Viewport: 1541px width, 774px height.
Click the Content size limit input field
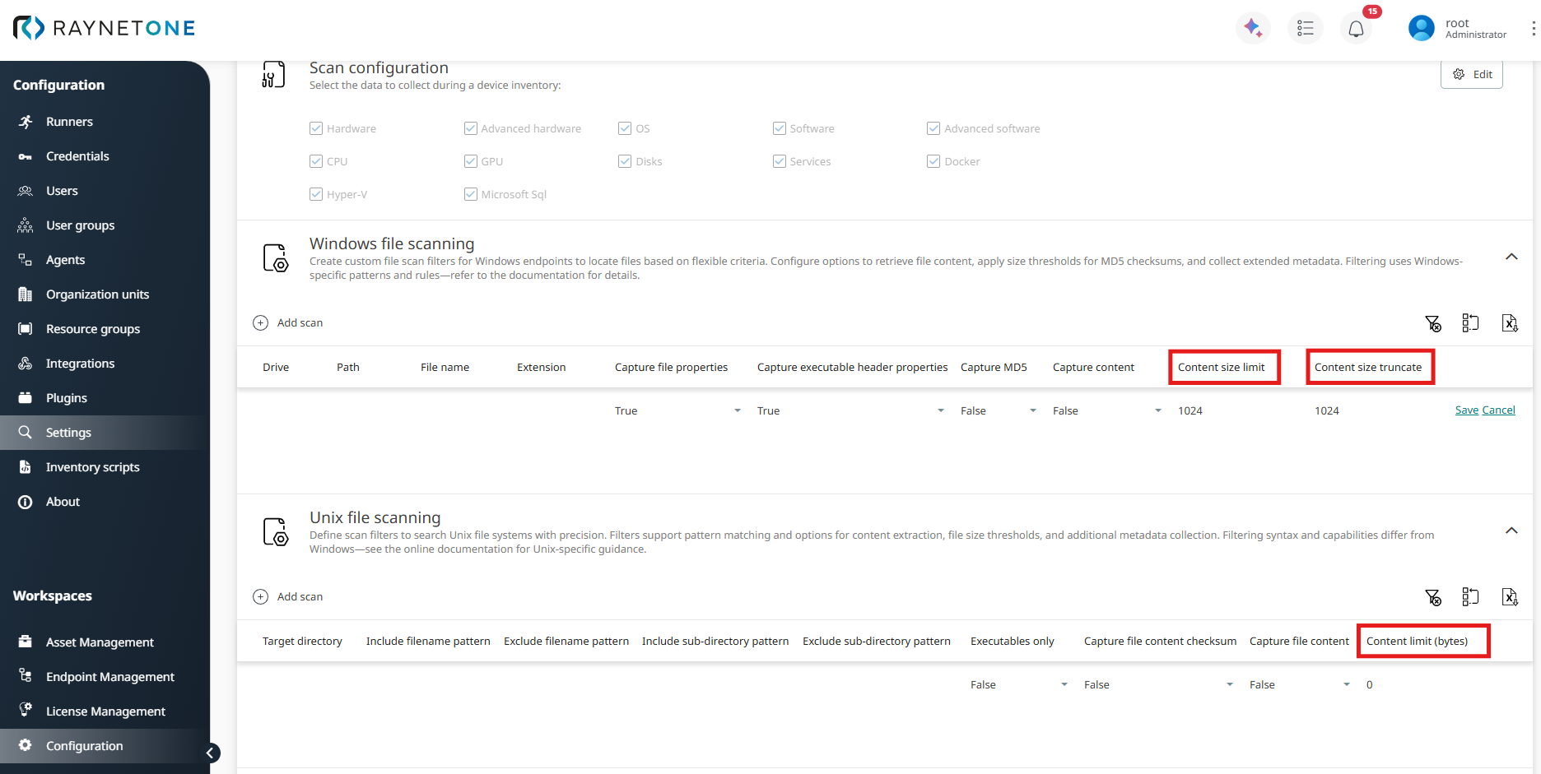point(1222,410)
